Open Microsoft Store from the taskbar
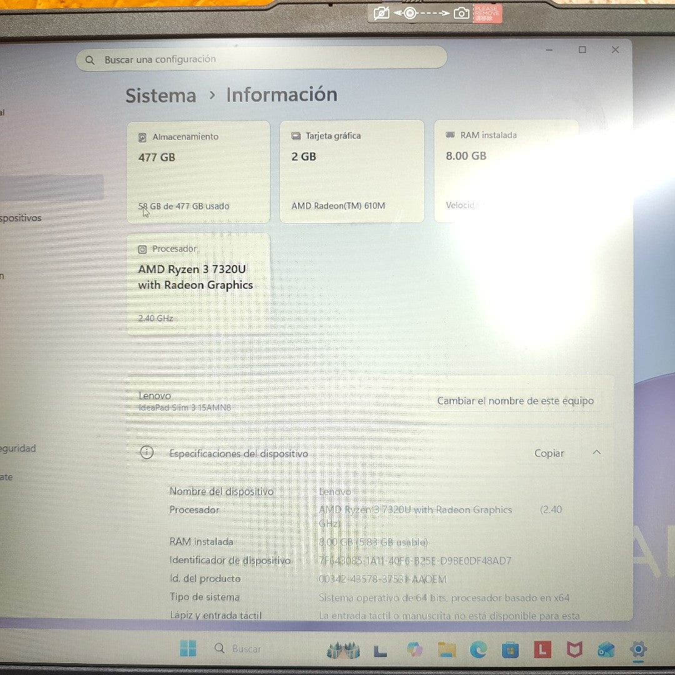The height and width of the screenshot is (675, 675). tap(511, 650)
